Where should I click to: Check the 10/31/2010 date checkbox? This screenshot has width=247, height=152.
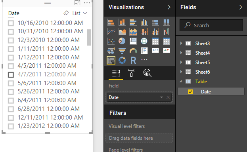[11, 32]
